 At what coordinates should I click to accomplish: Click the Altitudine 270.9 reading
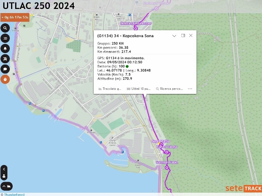pyautogui.click(x=115, y=78)
